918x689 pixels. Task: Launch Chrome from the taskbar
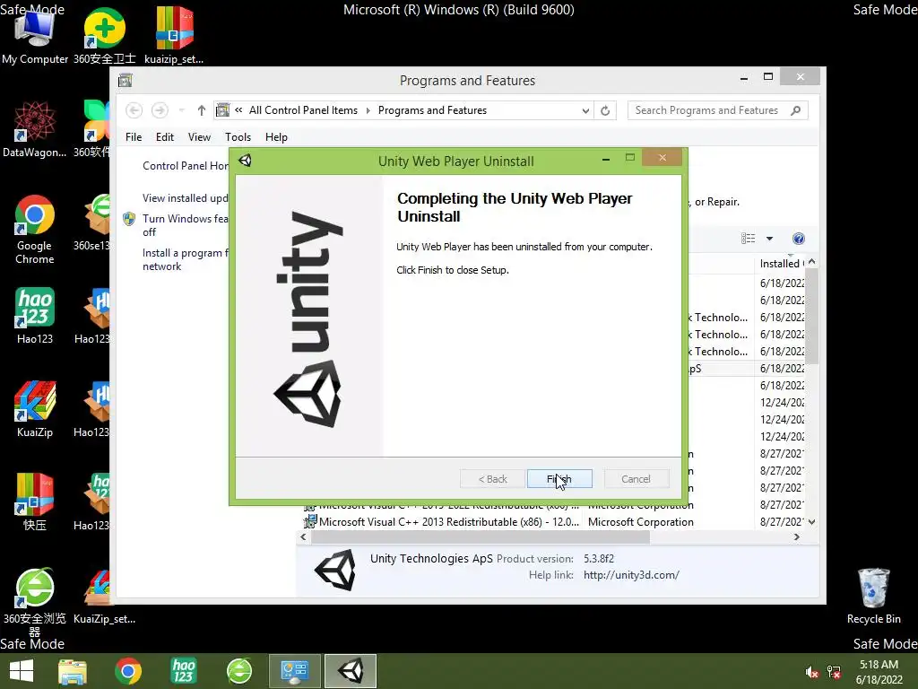[128, 671]
